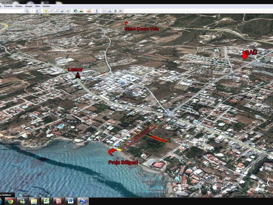The width and height of the screenshot is (273, 205).
Task: Open Excel from the taskbar
Action: [47, 201]
